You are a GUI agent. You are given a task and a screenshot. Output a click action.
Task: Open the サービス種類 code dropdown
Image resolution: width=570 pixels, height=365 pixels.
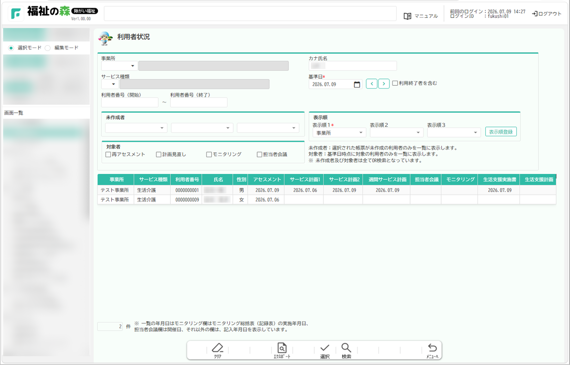110,84
